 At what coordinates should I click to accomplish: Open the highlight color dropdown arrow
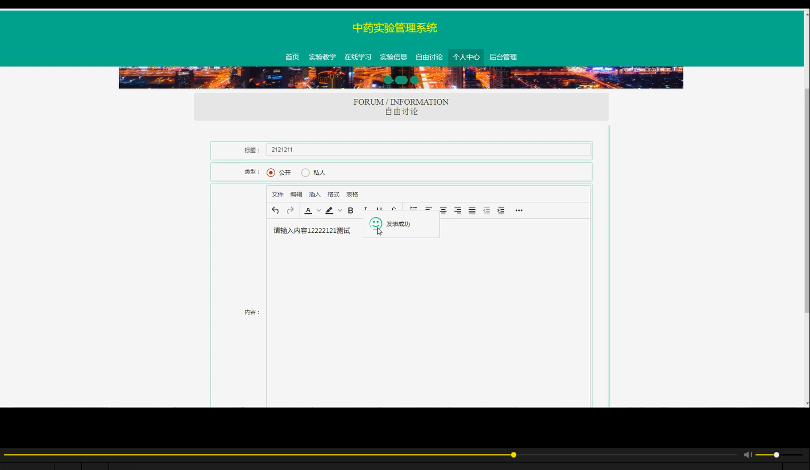pos(340,210)
